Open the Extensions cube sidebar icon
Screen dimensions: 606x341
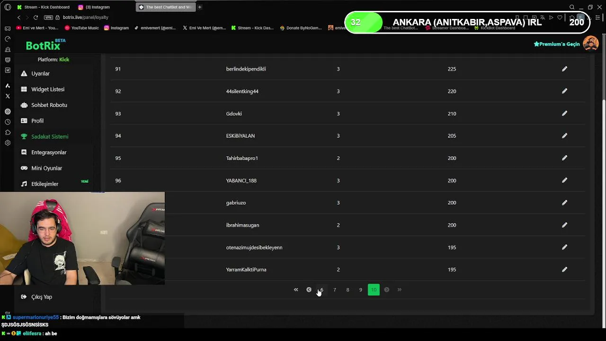(8, 132)
